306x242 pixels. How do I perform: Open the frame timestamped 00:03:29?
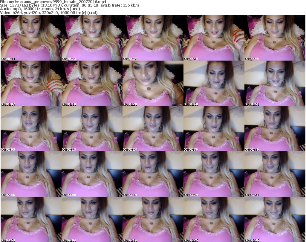(214, 174)
